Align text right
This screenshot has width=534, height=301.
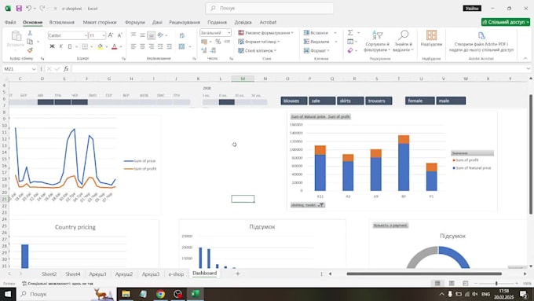pyautogui.click(x=152, y=46)
